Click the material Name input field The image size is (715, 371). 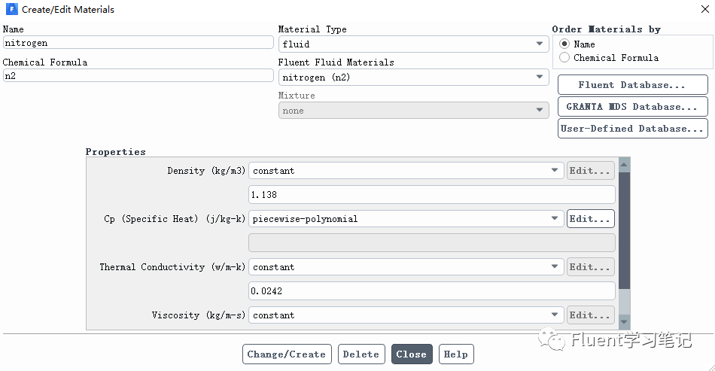point(138,44)
